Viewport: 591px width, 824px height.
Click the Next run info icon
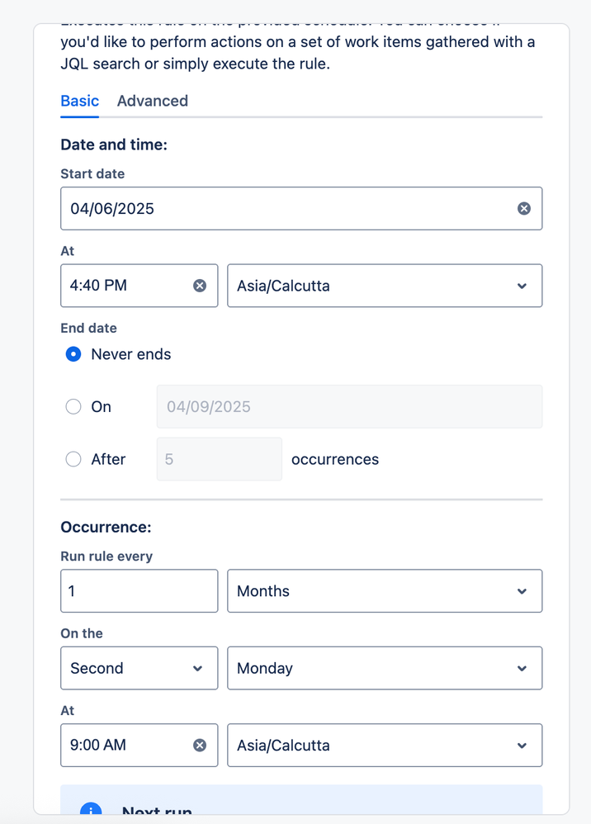click(x=91, y=811)
